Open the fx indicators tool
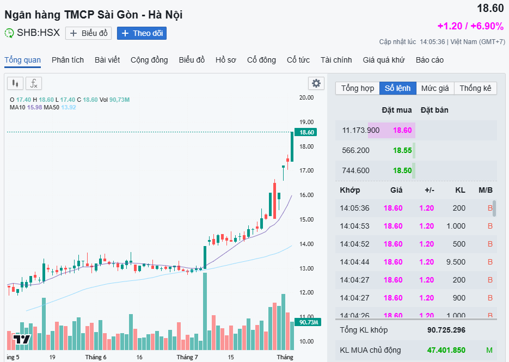This screenshot has width=509, height=362. pyautogui.click(x=34, y=83)
